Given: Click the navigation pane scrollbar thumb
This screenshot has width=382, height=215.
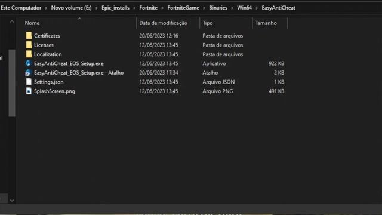Looking at the screenshot, I should pyautogui.click(x=12, y=83).
